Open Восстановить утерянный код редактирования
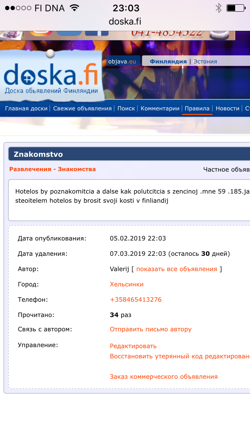The width and height of the screenshot is (250, 443). pyautogui.click(x=180, y=356)
